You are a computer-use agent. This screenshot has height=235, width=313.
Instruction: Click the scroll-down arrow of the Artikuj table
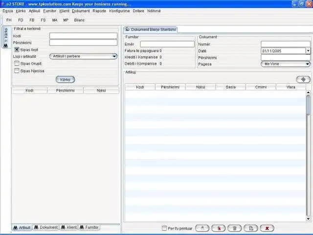point(308,219)
